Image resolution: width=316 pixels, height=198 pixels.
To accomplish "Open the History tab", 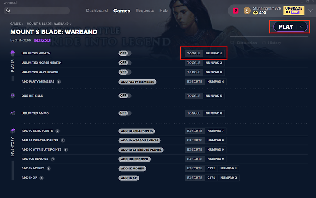I will [x=272, y=43].
